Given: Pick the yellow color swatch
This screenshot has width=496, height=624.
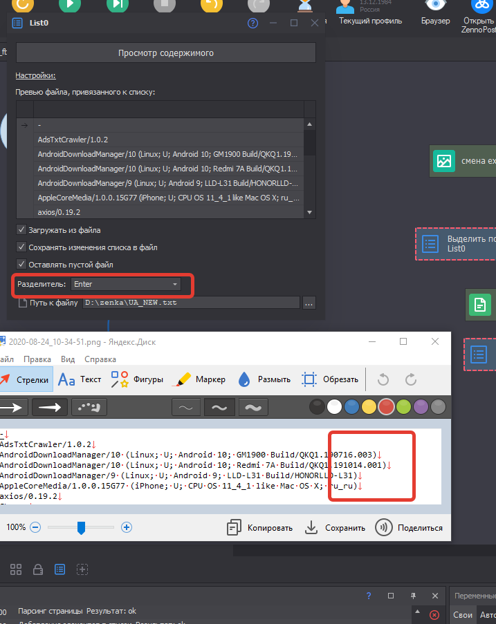Looking at the screenshot, I should coord(369,407).
